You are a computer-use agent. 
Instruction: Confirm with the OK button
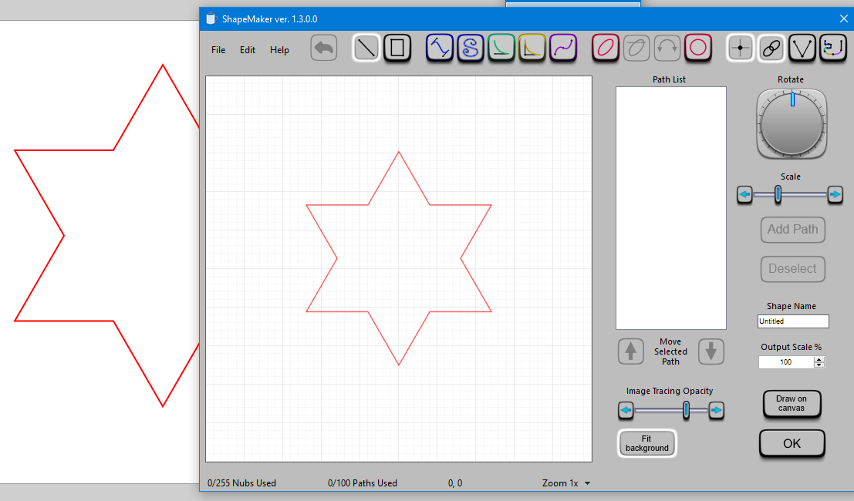(x=792, y=443)
